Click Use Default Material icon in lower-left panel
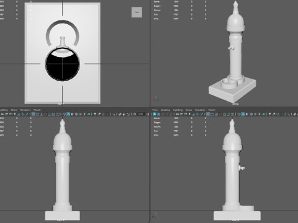The height and width of the screenshot is (223, 298). (72, 114)
